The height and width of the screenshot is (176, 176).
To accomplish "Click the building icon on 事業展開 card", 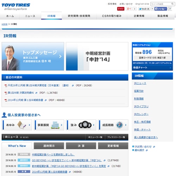I will click(x=55, y=125).
